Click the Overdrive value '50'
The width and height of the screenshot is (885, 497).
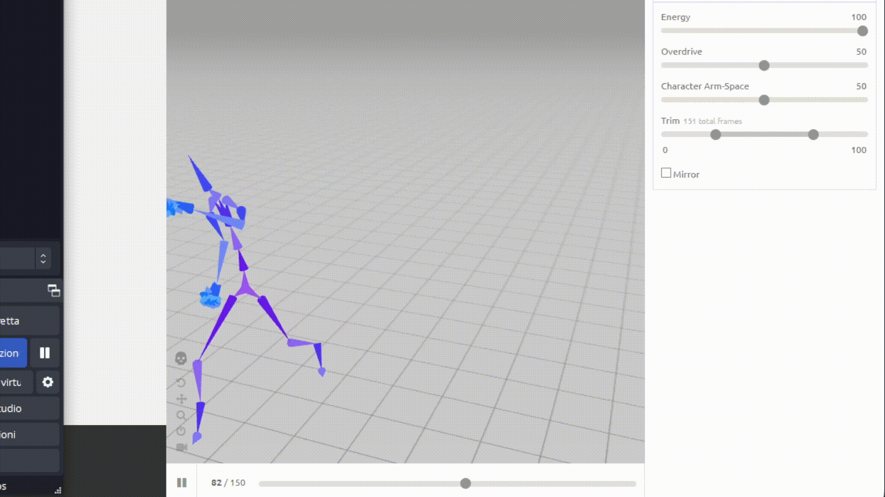[x=861, y=52]
